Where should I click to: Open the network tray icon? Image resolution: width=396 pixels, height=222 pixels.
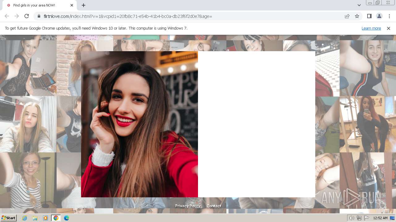click(359, 218)
